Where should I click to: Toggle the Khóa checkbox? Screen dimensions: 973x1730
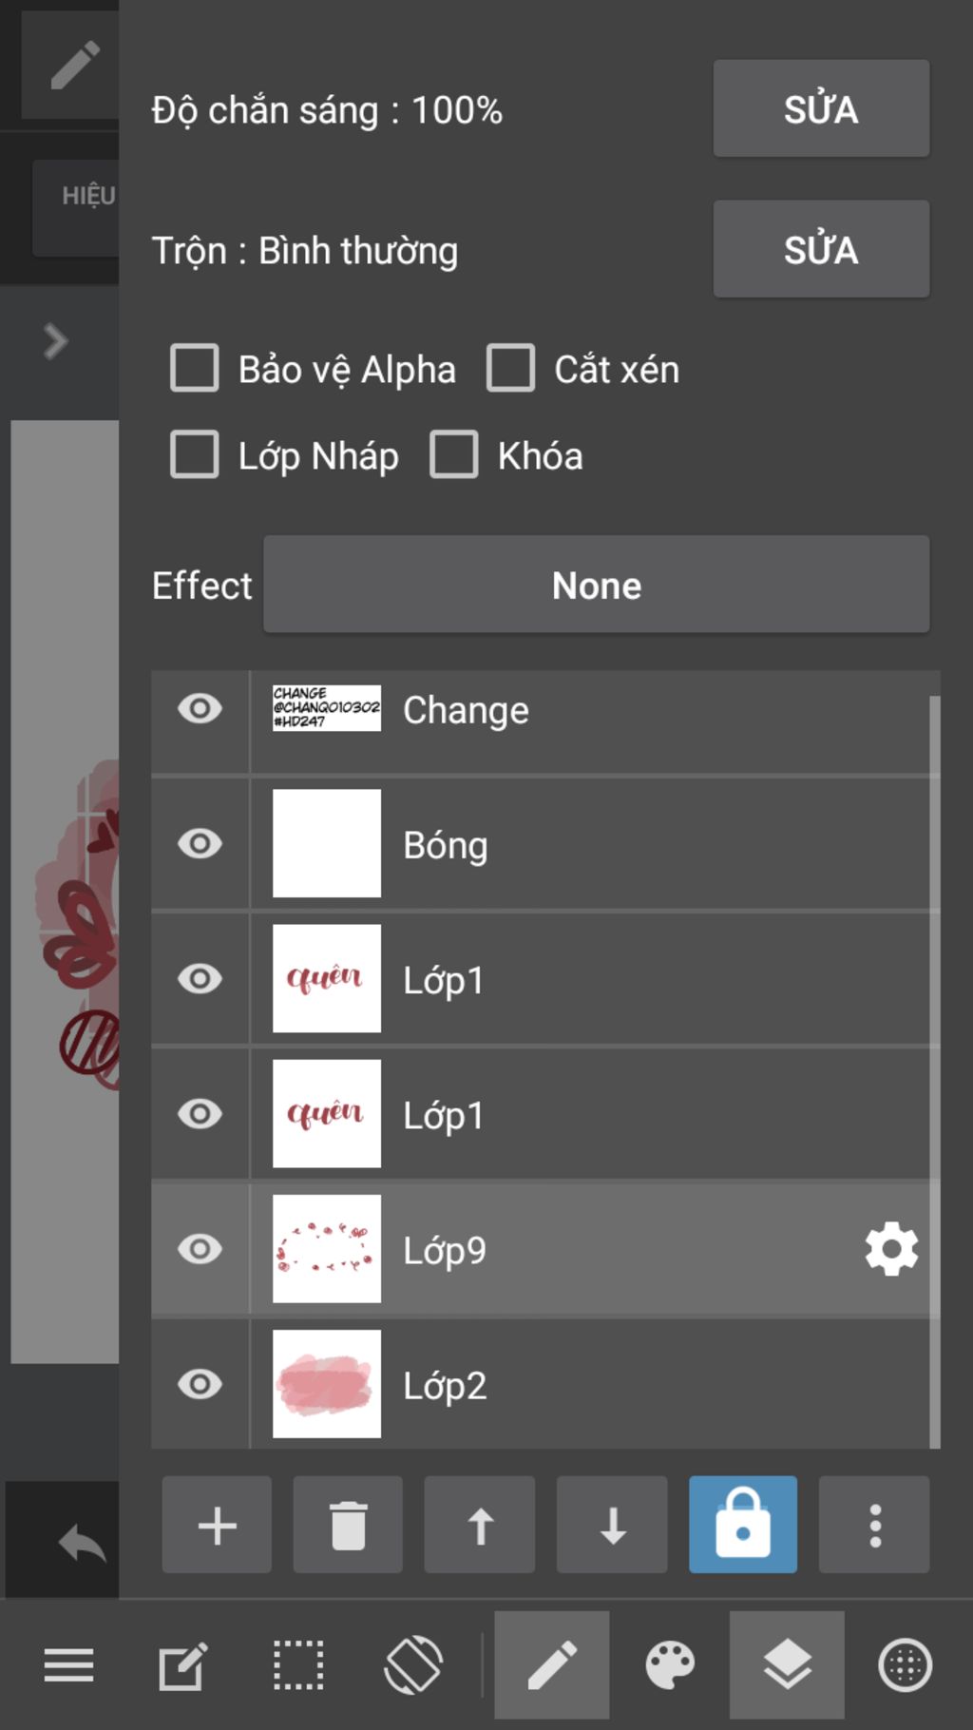454,455
